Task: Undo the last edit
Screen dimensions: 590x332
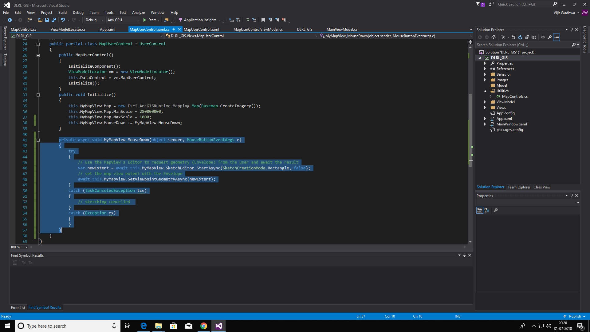Action: pyautogui.click(x=63, y=20)
